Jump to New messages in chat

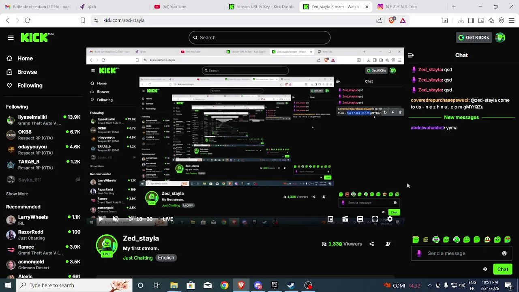[x=461, y=117]
